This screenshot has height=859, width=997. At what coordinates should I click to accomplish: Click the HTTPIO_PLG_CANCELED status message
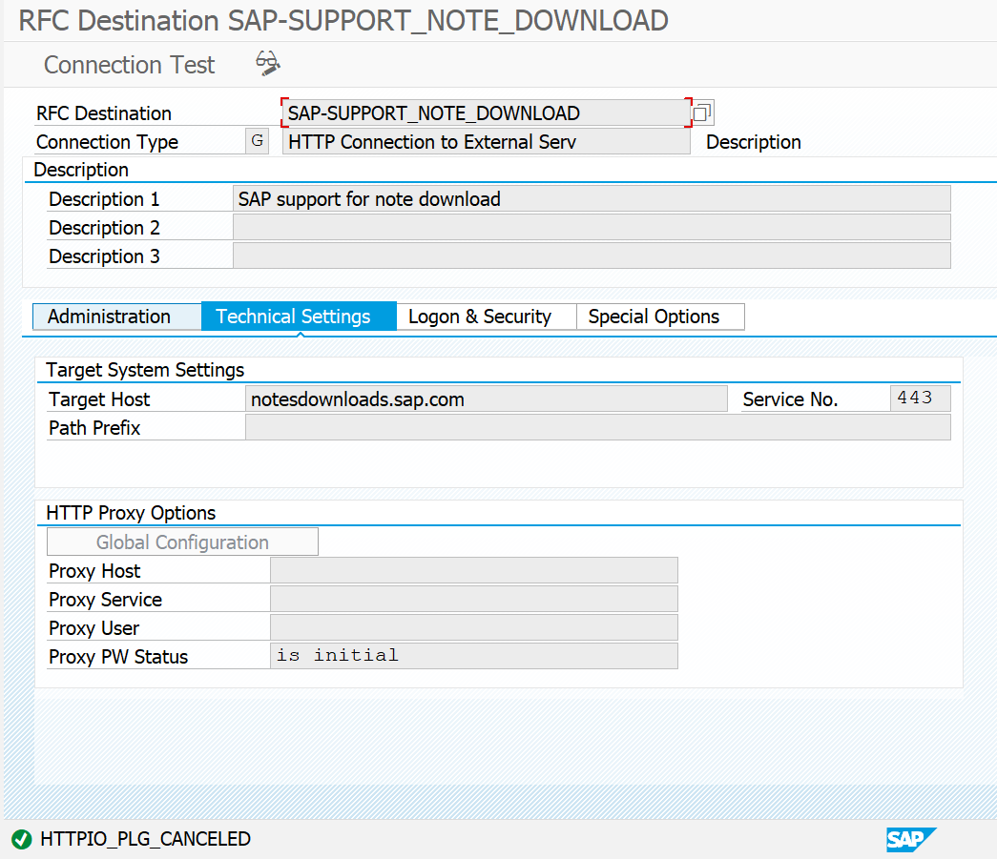point(146,839)
